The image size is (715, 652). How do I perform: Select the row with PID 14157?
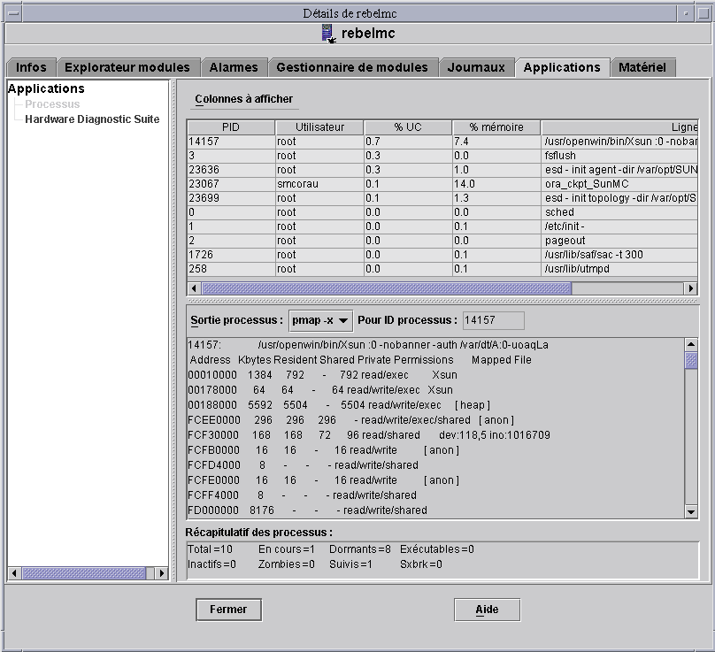(x=442, y=142)
